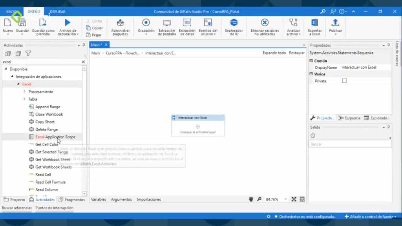The height and width of the screenshot is (226, 402).
Task: Select the Close Workbook activity
Action: pos(49,114)
